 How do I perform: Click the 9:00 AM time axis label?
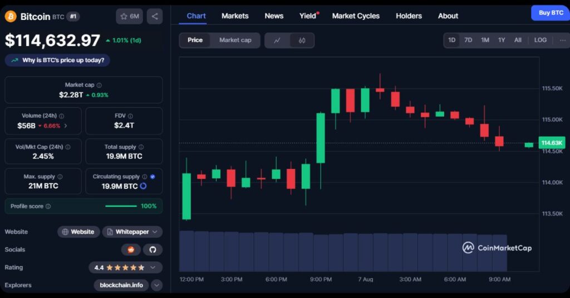499,280
